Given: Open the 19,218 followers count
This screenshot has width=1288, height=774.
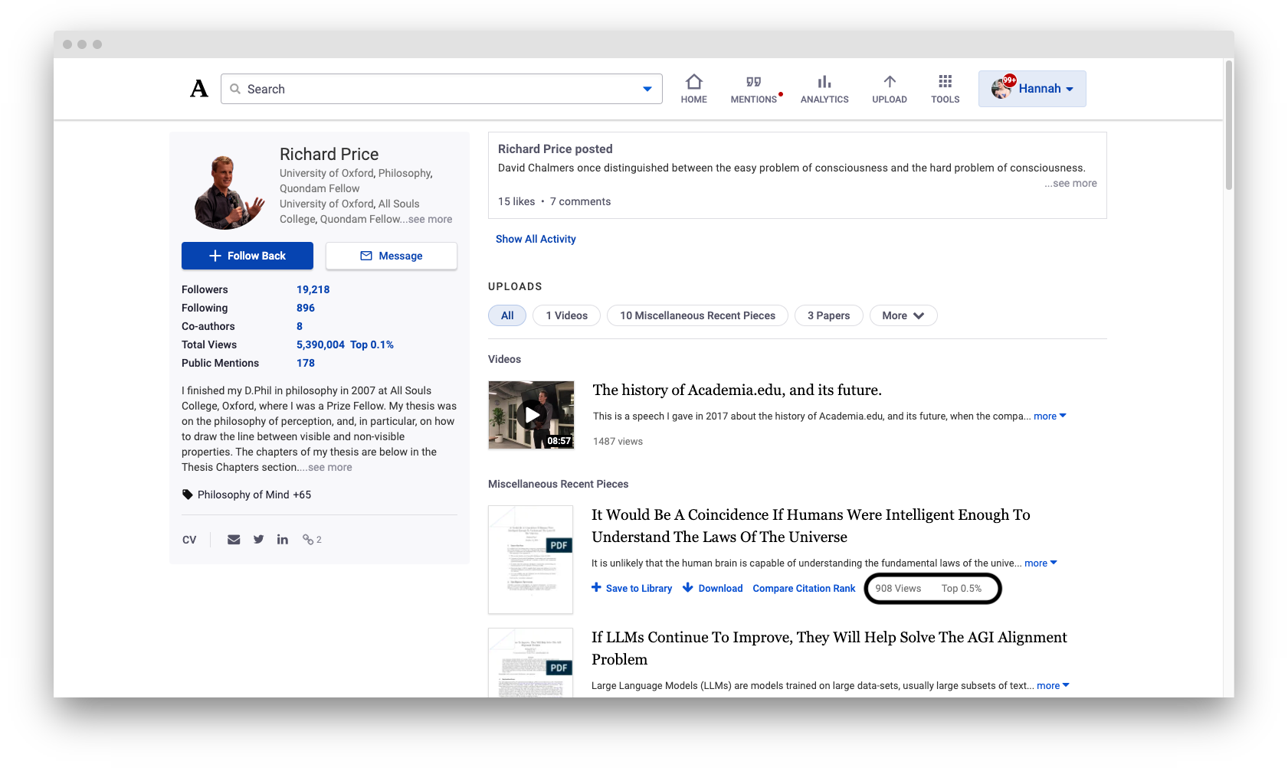Looking at the screenshot, I should [x=313, y=289].
